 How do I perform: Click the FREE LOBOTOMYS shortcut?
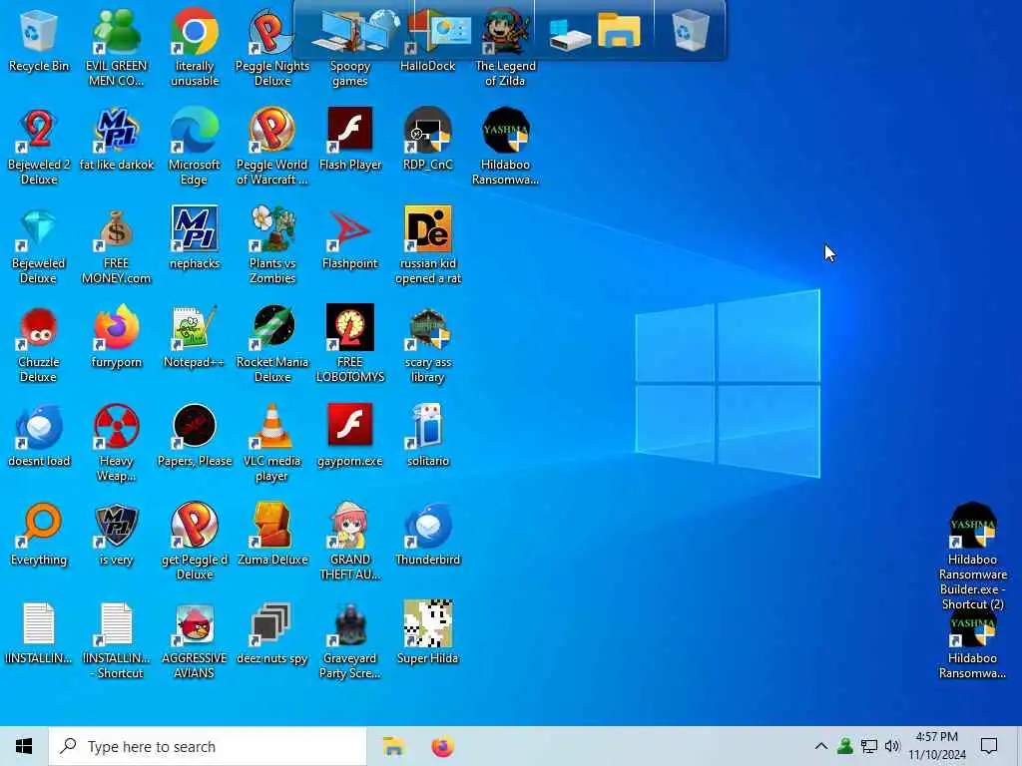(350, 344)
